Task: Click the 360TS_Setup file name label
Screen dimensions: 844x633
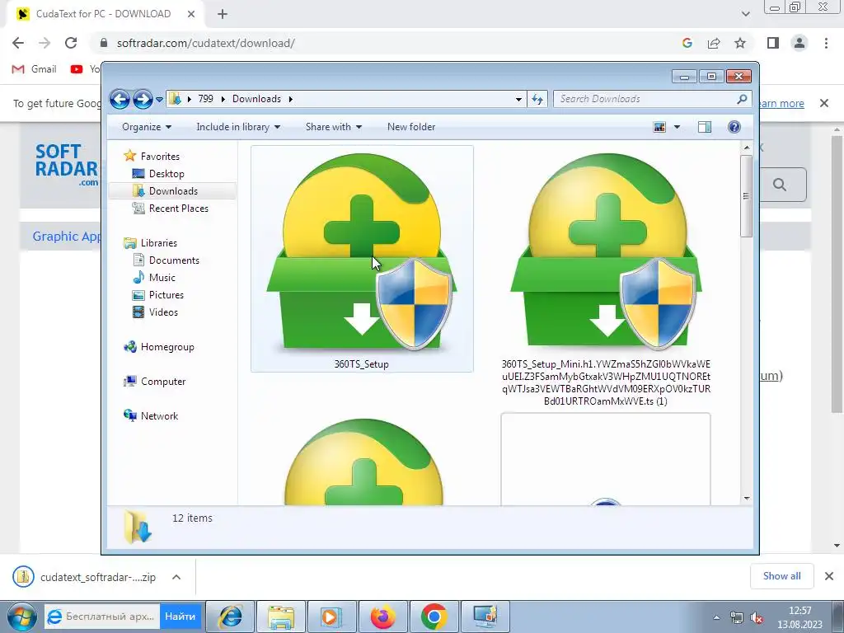Action: click(x=361, y=364)
